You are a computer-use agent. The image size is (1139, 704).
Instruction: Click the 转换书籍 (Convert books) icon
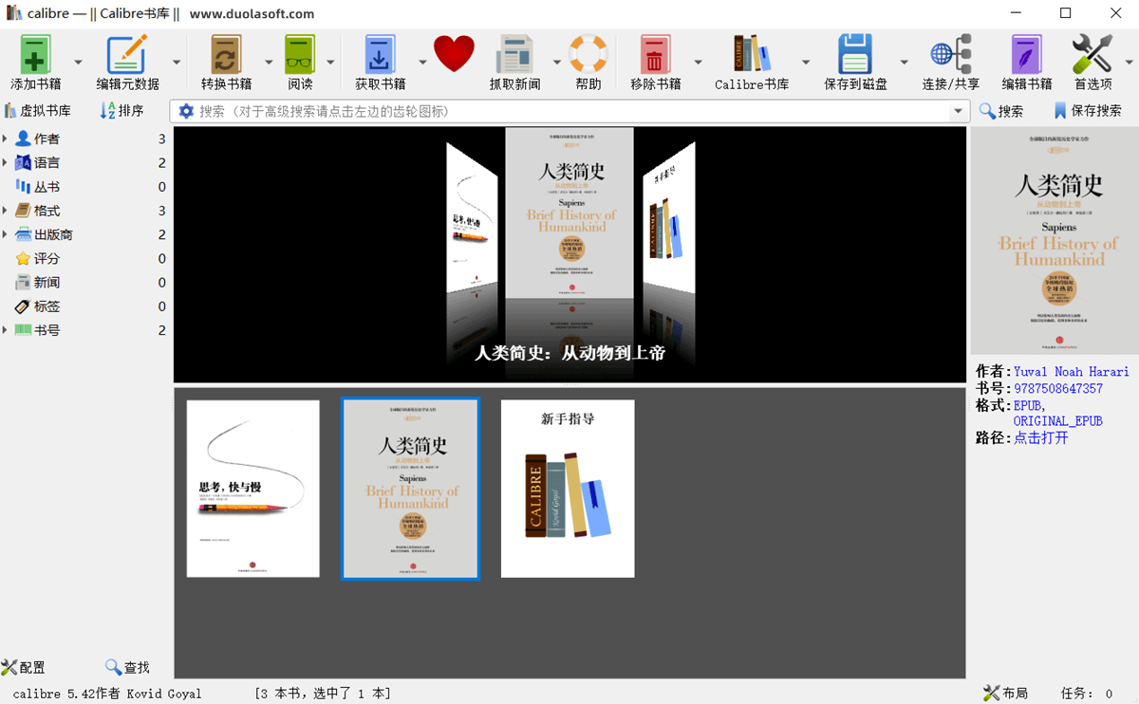click(x=226, y=55)
